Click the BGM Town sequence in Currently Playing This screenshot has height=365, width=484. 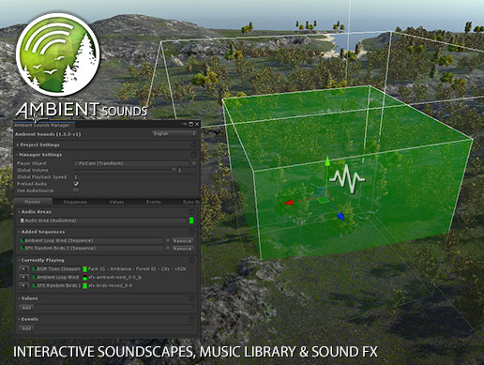pyautogui.click(x=56, y=268)
